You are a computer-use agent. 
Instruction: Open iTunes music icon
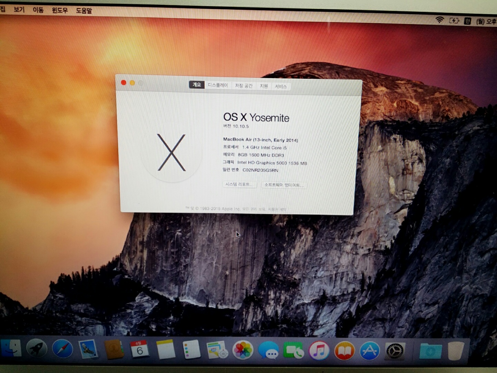(x=319, y=351)
